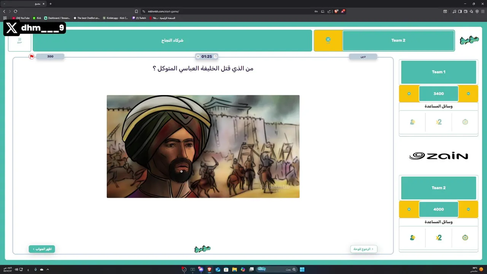Open the Brave wallet icon
This screenshot has width=487, height=274.
coord(466,11)
